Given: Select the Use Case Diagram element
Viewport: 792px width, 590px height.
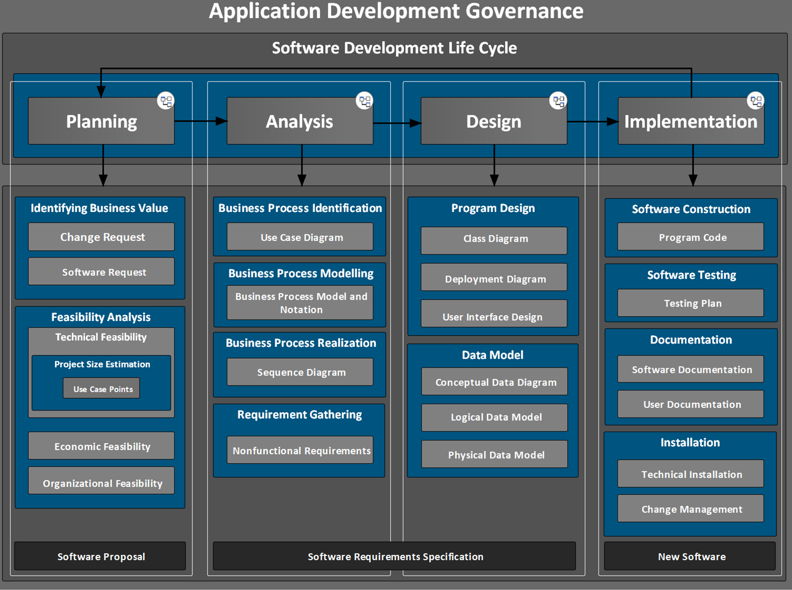Looking at the screenshot, I should [x=300, y=237].
